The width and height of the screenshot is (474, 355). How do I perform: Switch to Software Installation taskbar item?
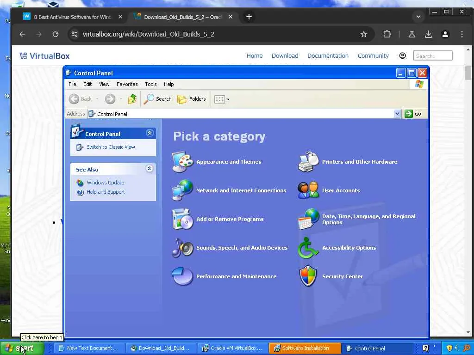coord(305,349)
